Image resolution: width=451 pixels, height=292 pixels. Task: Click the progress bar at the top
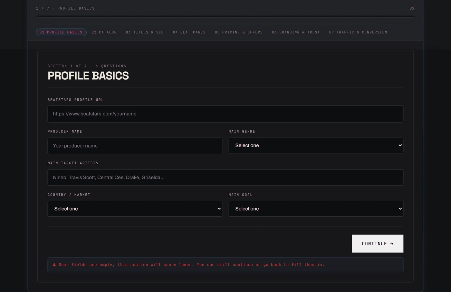point(225,16)
